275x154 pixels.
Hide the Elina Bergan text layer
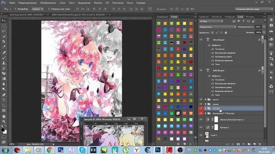(201, 40)
